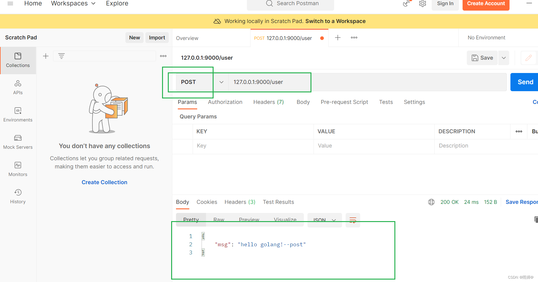Open the settings gear icon
This screenshot has height=282, width=538.
(x=423, y=4)
